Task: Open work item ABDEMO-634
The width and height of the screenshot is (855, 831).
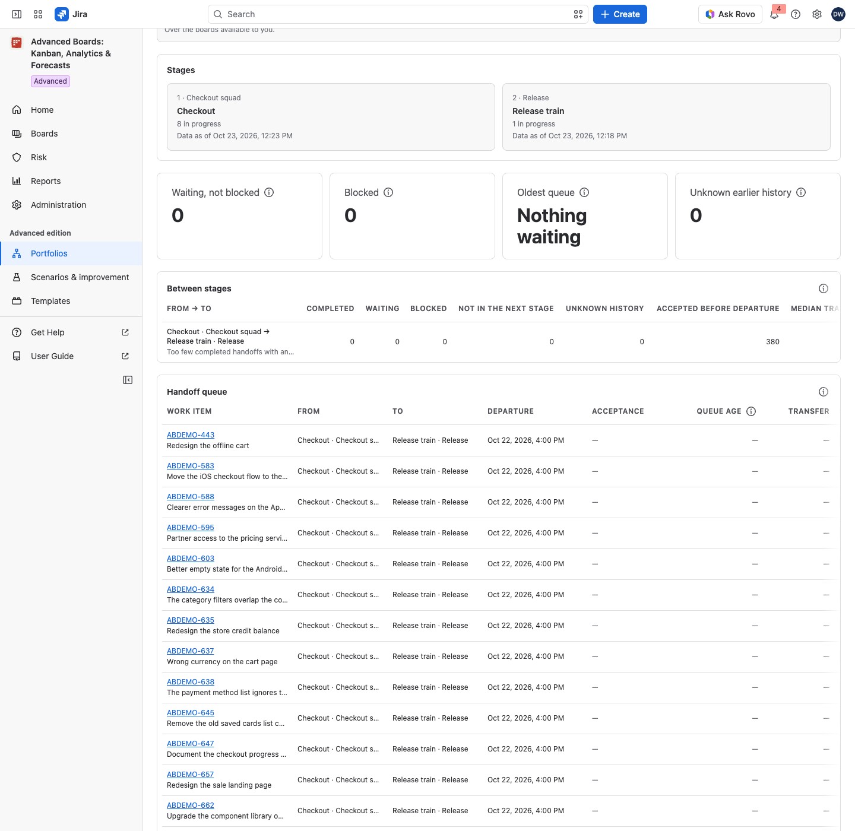Action: pos(191,589)
